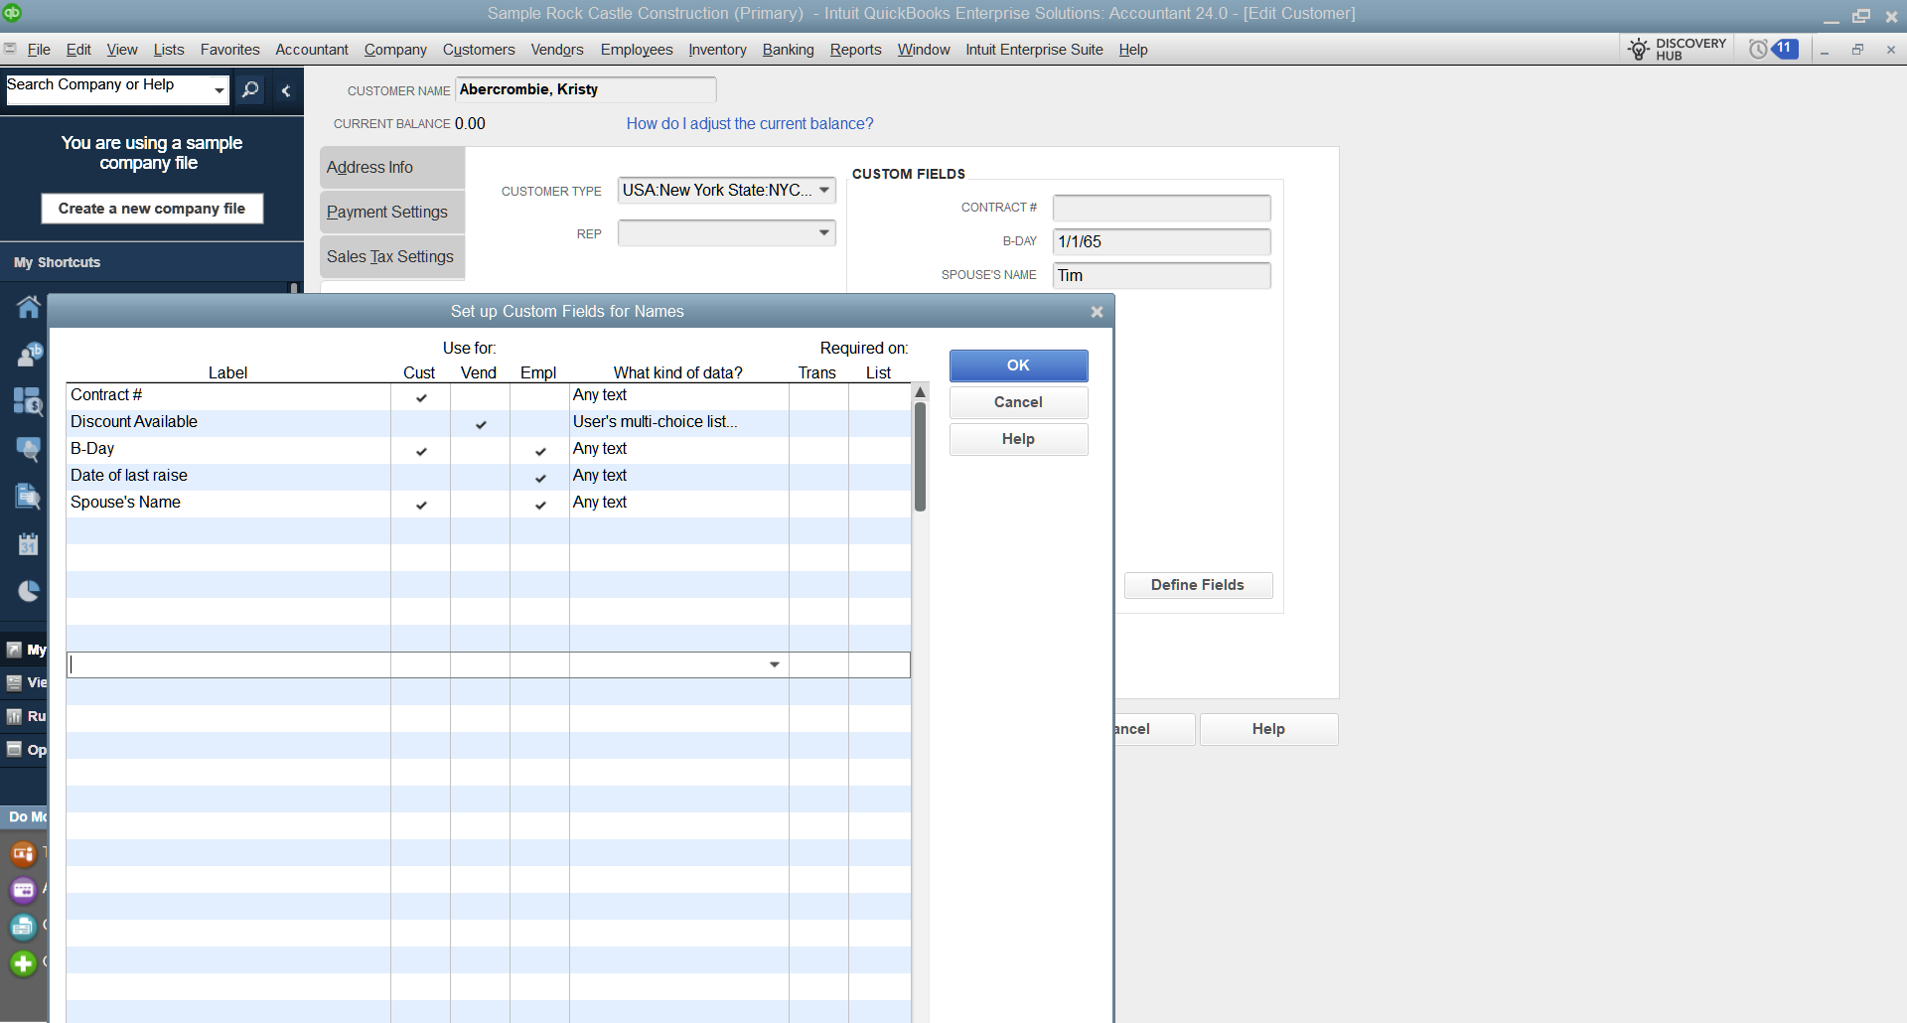This screenshot has height=1023, width=1907.
Task: Click the custom fields list scrollbar thumb
Action: pyautogui.click(x=921, y=457)
